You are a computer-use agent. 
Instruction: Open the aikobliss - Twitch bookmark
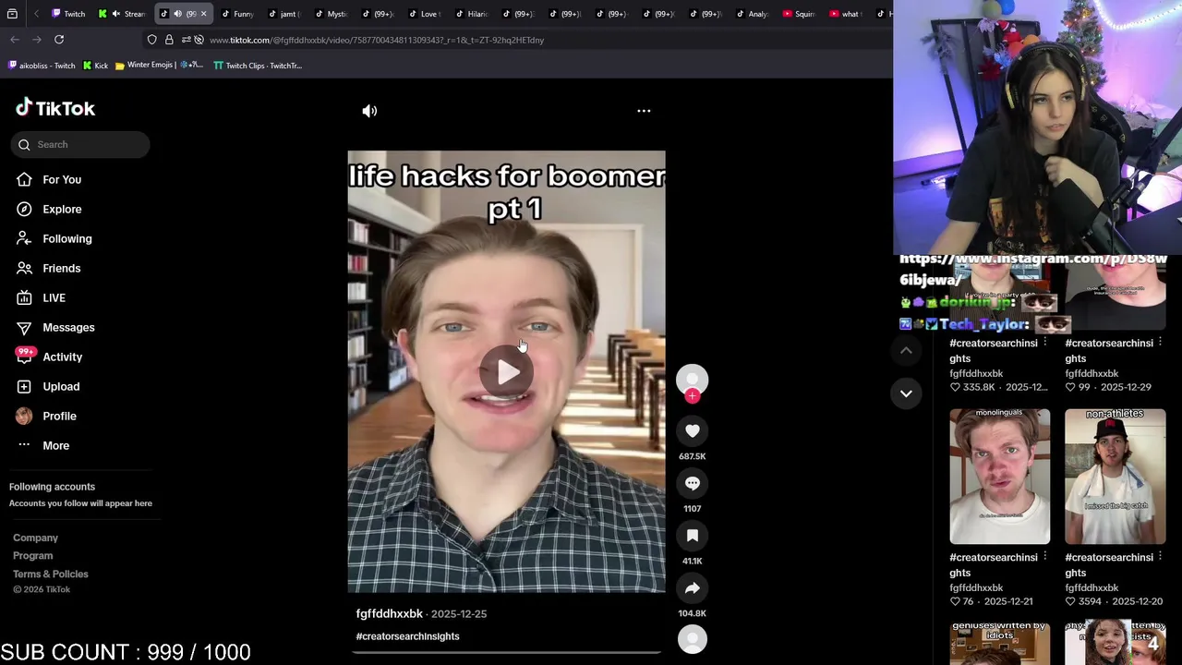[x=42, y=66]
